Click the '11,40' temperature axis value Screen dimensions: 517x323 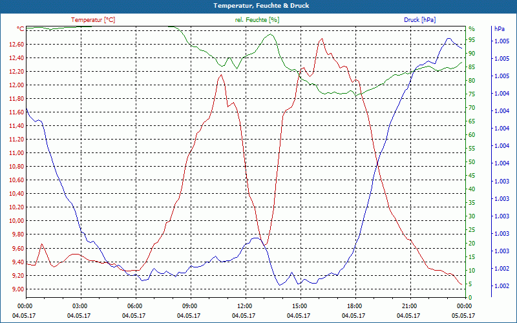[16, 126]
